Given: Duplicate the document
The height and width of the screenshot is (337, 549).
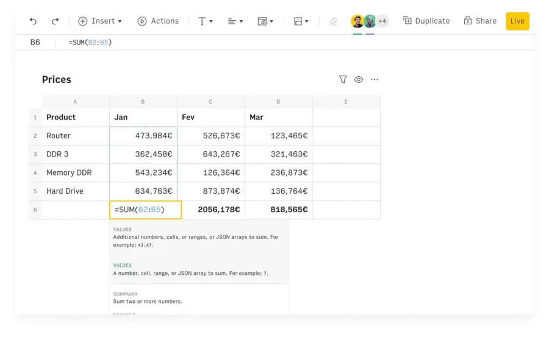Looking at the screenshot, I should click(x=426, y=21).
